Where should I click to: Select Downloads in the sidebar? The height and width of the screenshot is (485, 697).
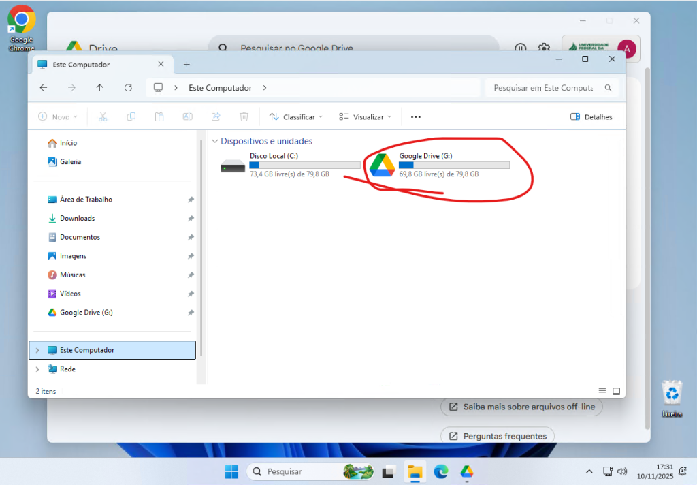click(x=77, y=219)
